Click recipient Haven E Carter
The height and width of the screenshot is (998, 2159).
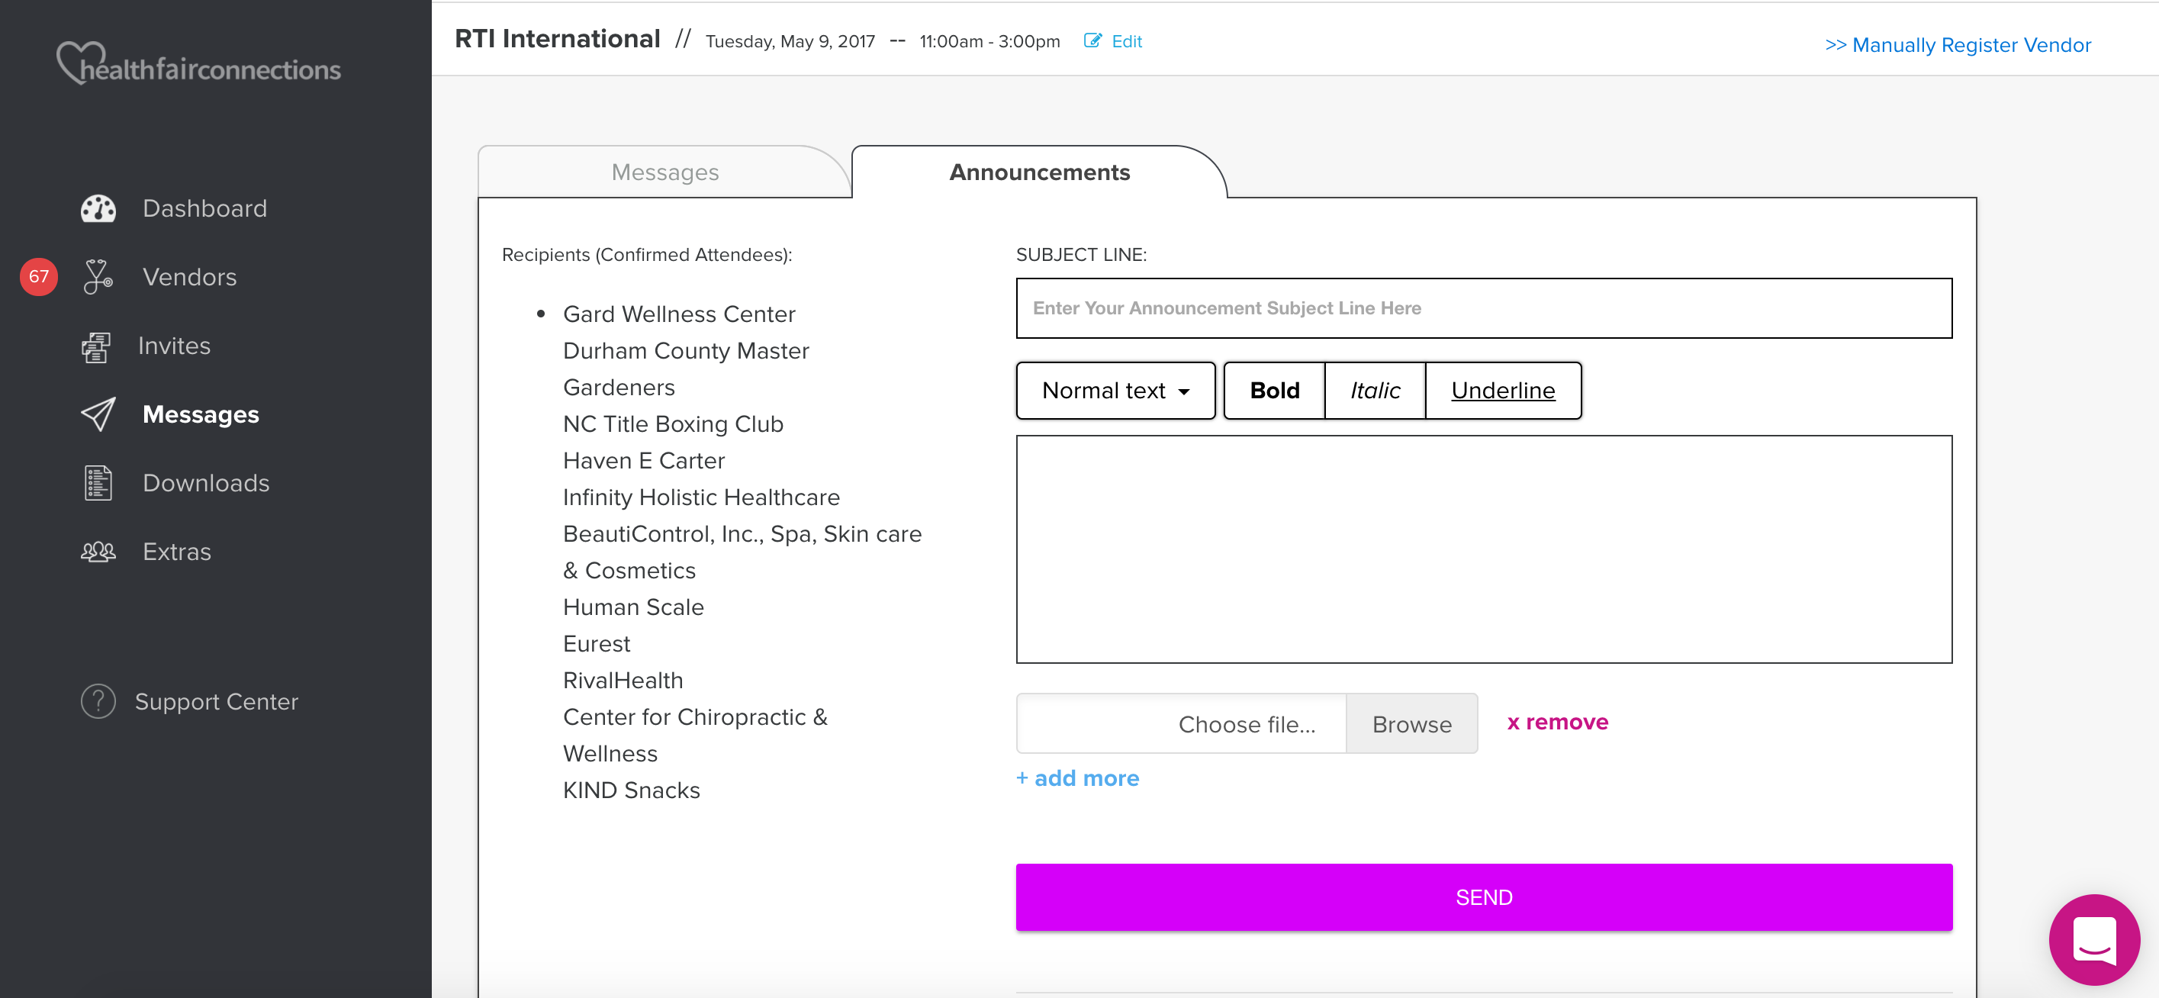[644, 461]
